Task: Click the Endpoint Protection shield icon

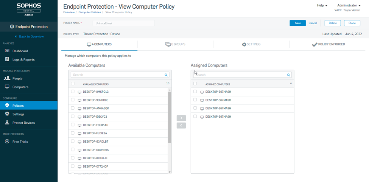Action: [12, 26]
